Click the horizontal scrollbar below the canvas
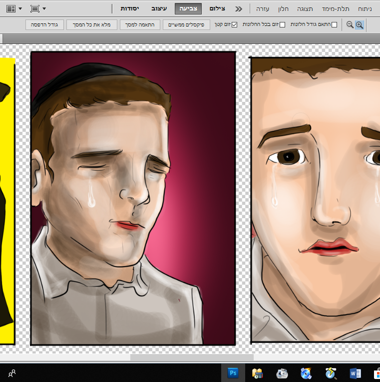 tap(192, 357)
